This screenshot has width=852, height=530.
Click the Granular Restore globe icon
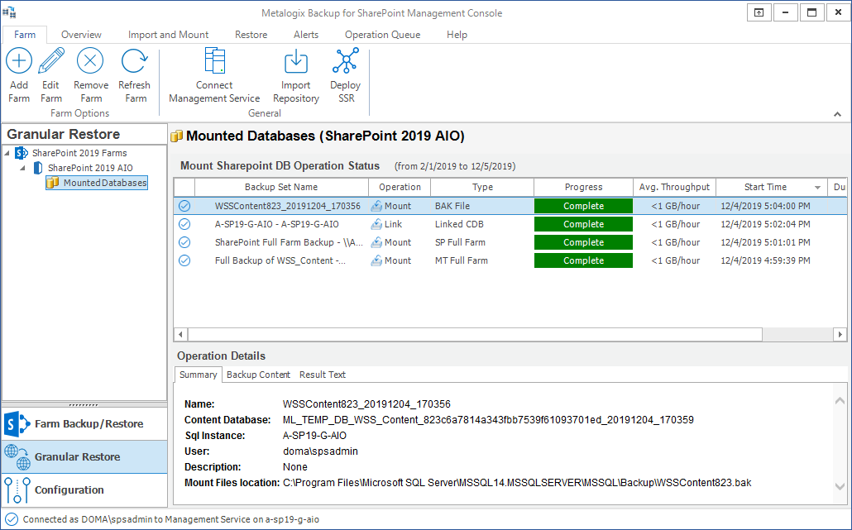click(x=17, y=456)
